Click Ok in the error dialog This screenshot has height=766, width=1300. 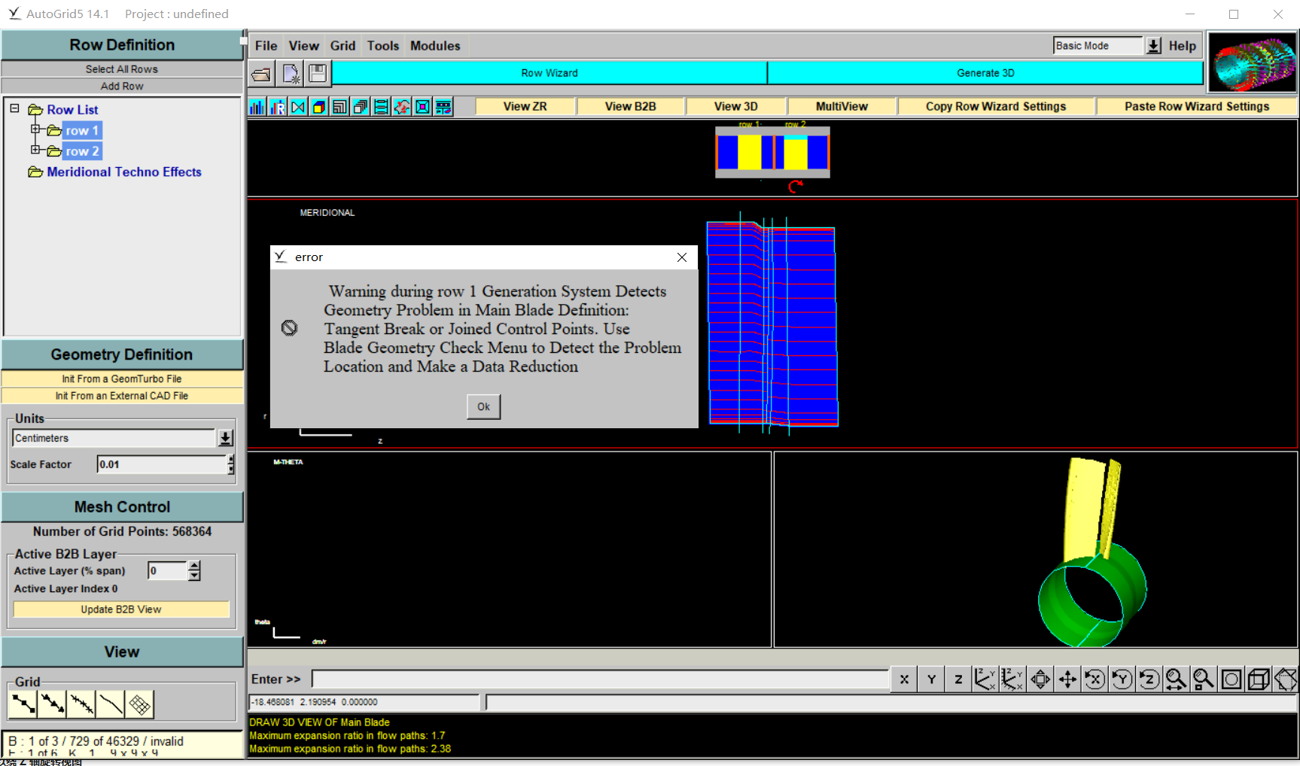483,407
